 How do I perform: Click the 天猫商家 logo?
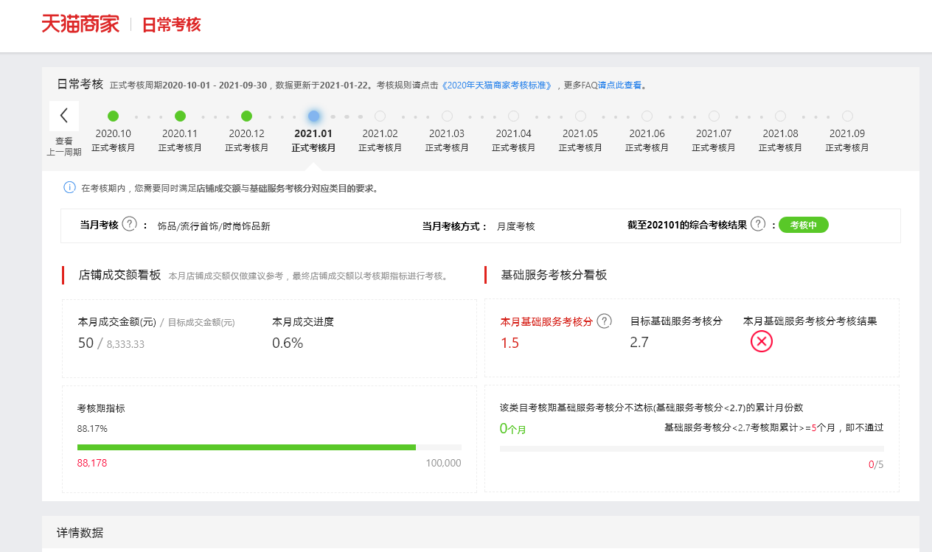[x=80, y=24]
